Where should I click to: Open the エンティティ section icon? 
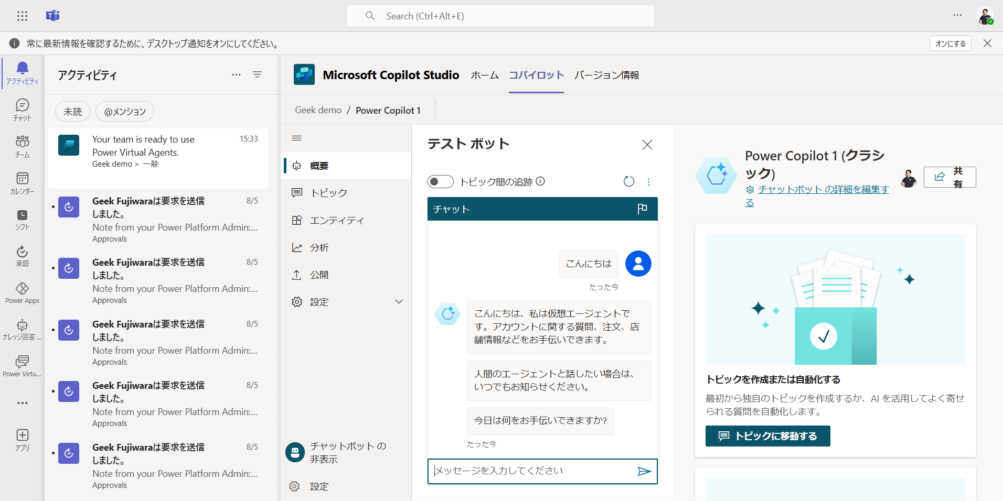point(298,220)
